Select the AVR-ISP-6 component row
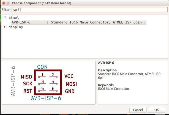Viewport: 169px width, 115px height. pos(79,22)
